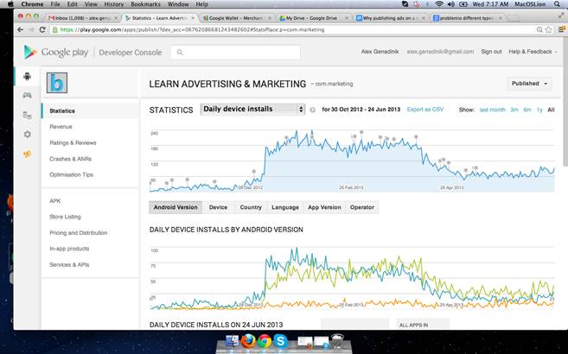Switch to the My Drive Google Drive tab

click(312, 18)
